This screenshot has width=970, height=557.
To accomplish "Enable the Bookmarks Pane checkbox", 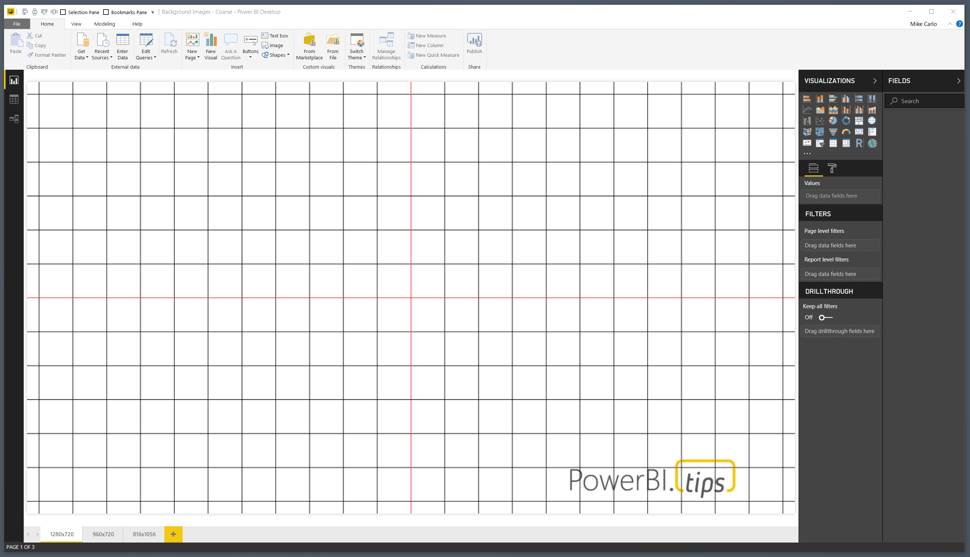I will 106,12.
